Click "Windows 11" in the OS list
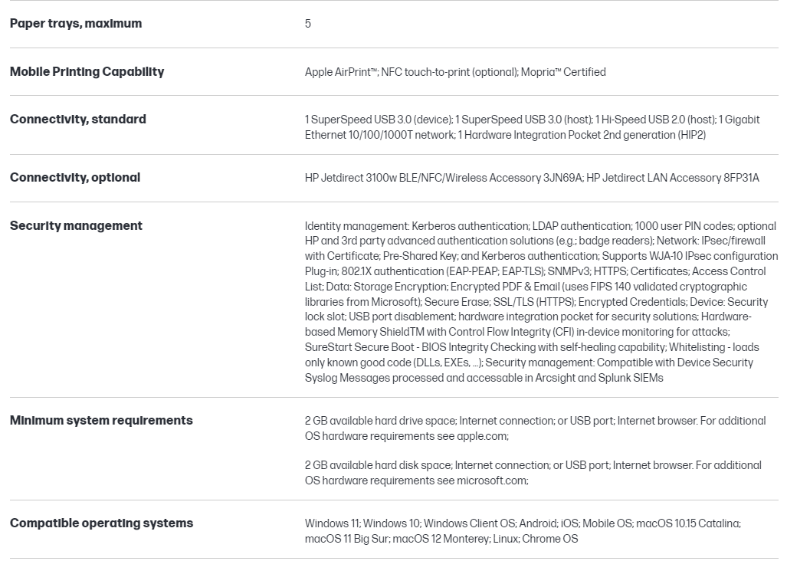787x561 pixels. pos(332,523)
